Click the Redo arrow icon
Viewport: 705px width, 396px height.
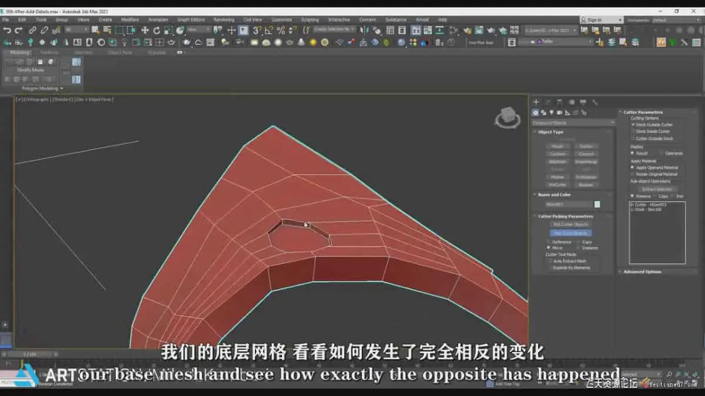click(19, 31)
